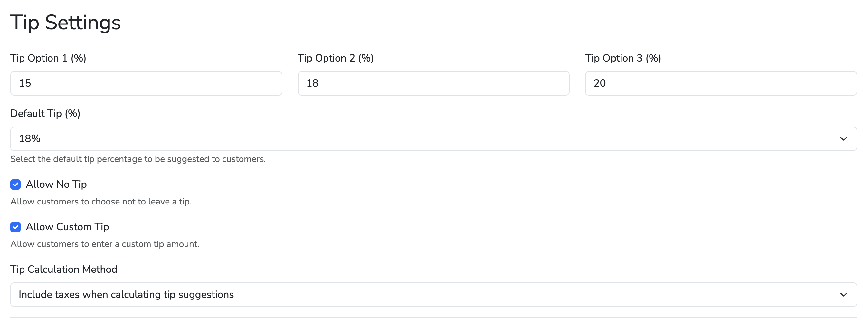Click the "Allow Custom Tip" label text
This screenshot has width=863, height=323.
pos(67,227)
